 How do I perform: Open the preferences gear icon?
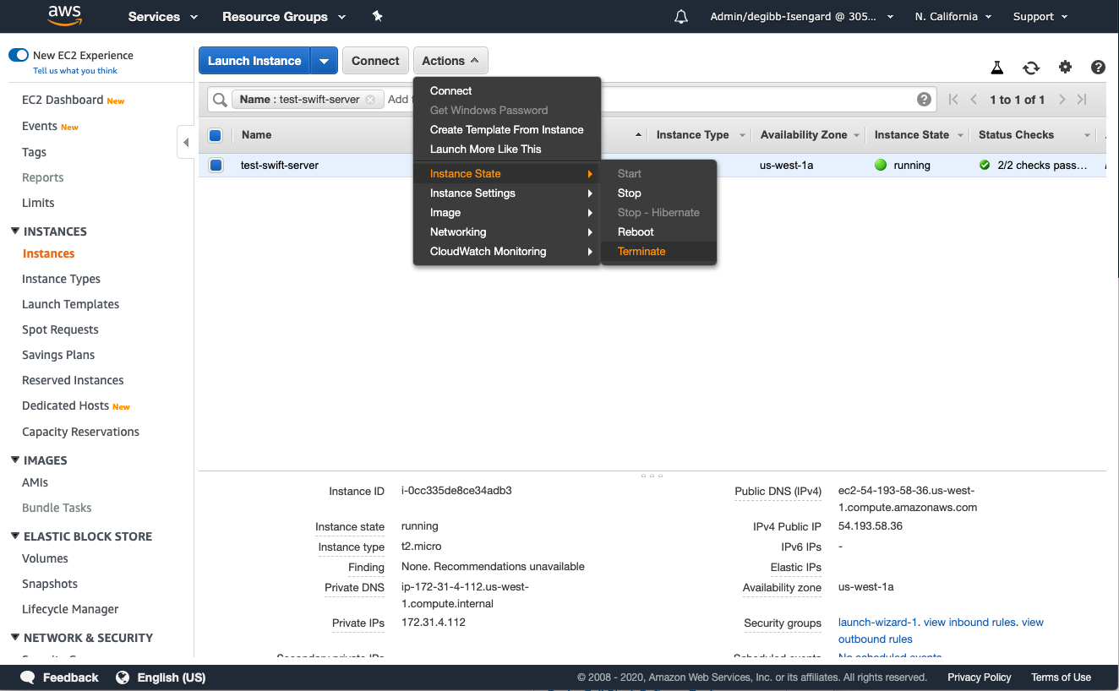tap(1065, 67)
